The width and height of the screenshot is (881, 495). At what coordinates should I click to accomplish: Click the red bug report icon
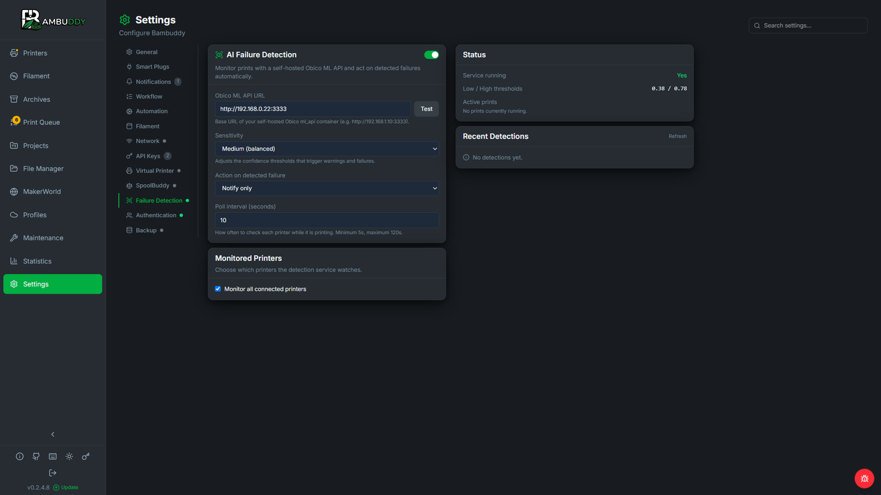(x=864, y=479)
